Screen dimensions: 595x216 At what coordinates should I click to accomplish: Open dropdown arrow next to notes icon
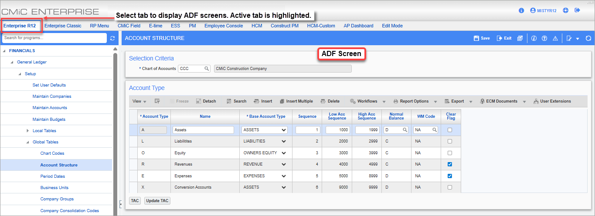pyautogui.click(x=578, y=39)
